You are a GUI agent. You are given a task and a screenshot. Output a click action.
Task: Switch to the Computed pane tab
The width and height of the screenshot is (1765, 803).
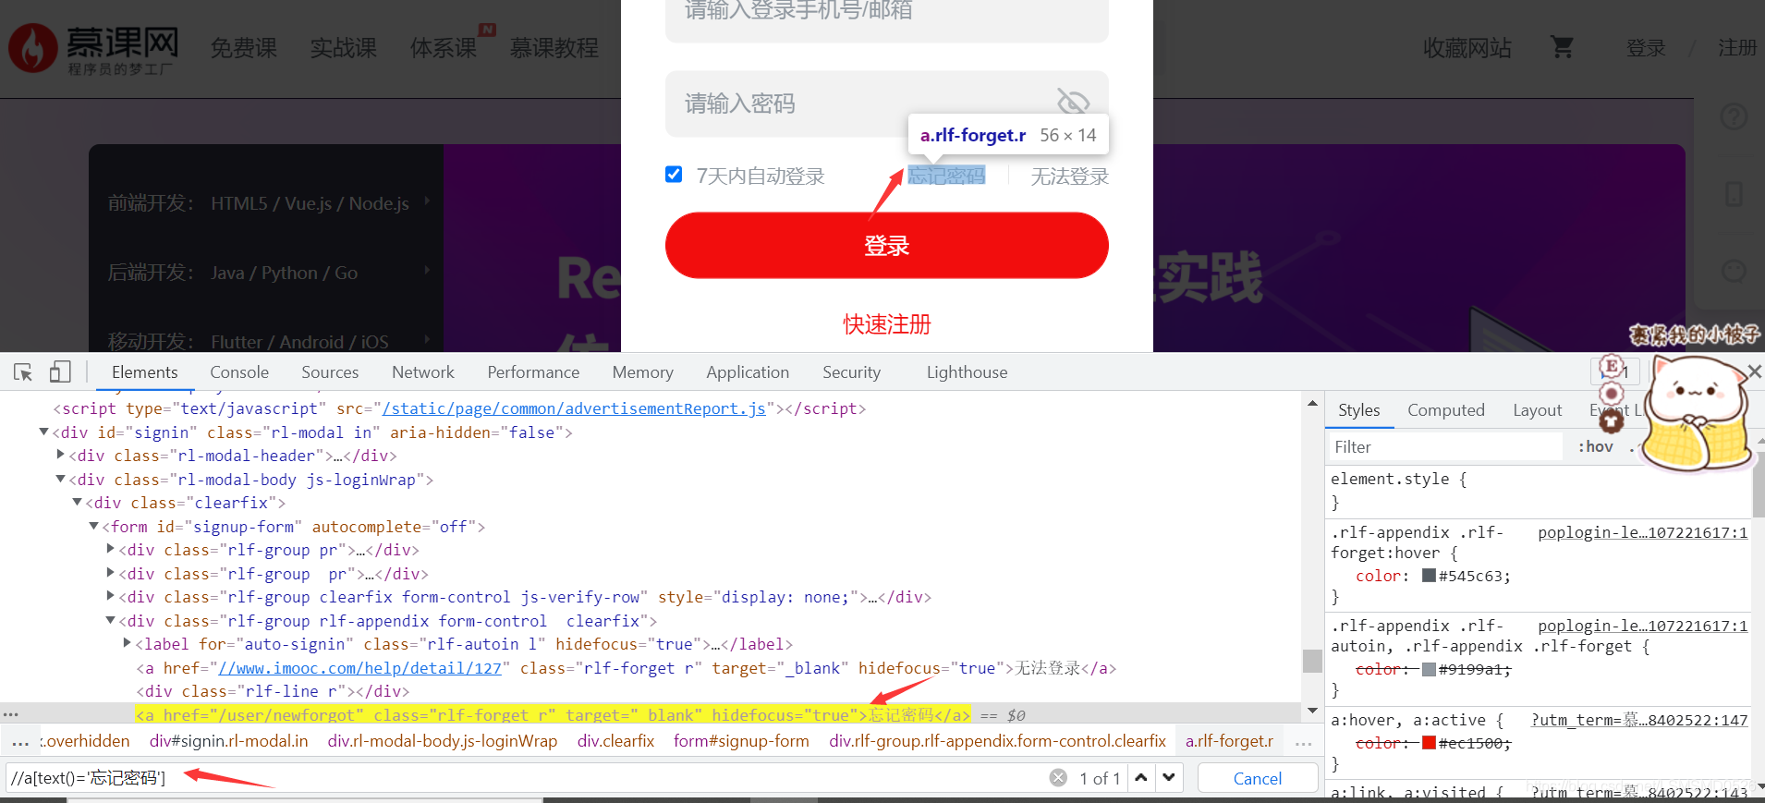point(1445,410)
